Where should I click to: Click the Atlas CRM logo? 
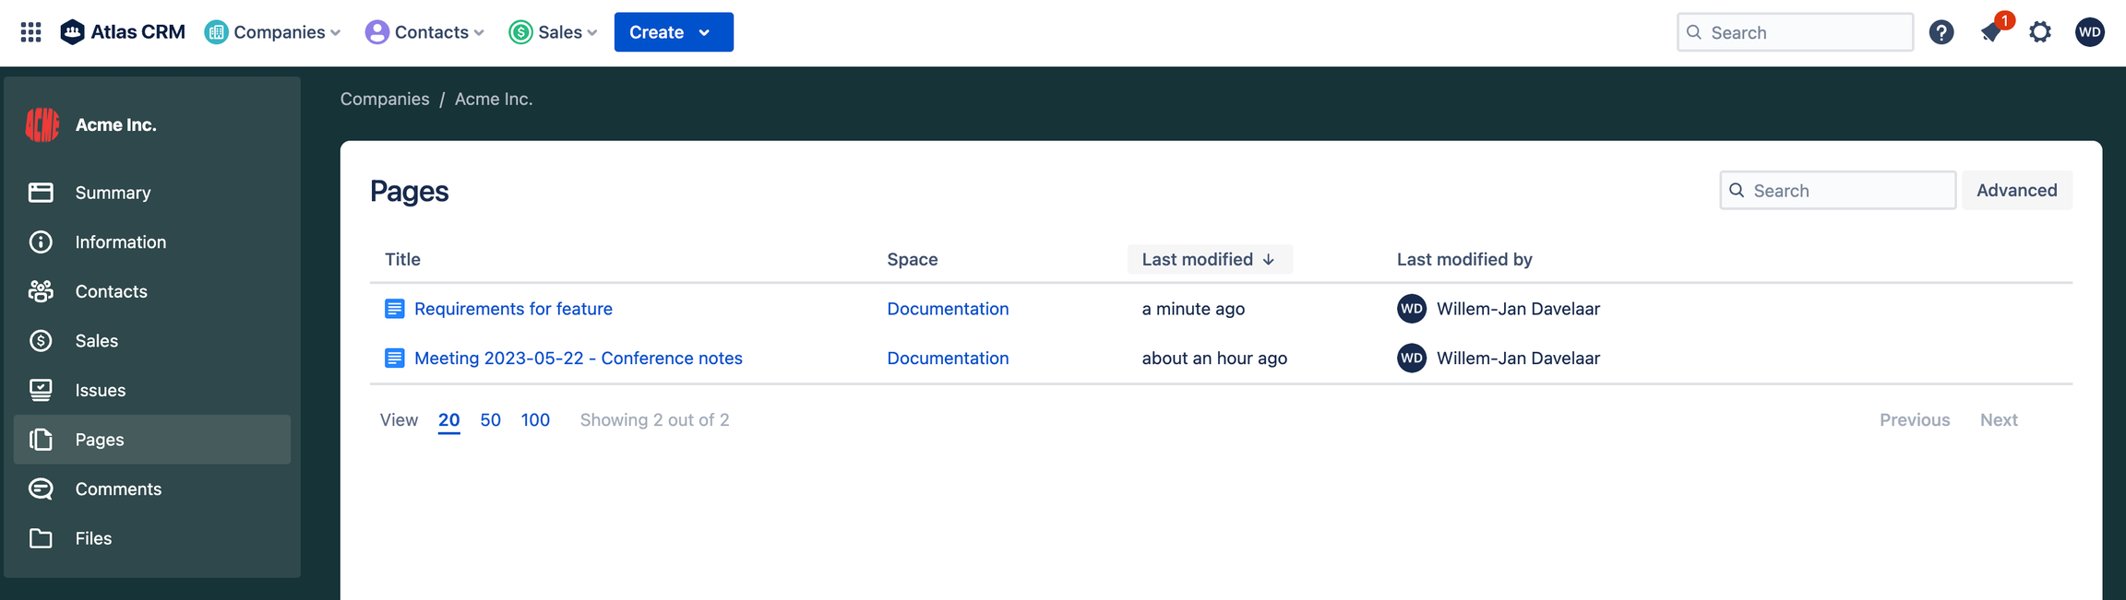pos(123,32)
